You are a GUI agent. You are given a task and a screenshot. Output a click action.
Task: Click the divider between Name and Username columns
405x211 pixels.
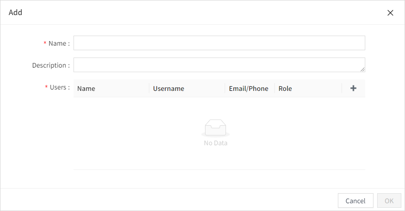click(x=149, y=89)
